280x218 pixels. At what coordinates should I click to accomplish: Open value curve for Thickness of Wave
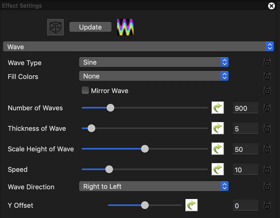pyautogui.click(x=218, y=128)
